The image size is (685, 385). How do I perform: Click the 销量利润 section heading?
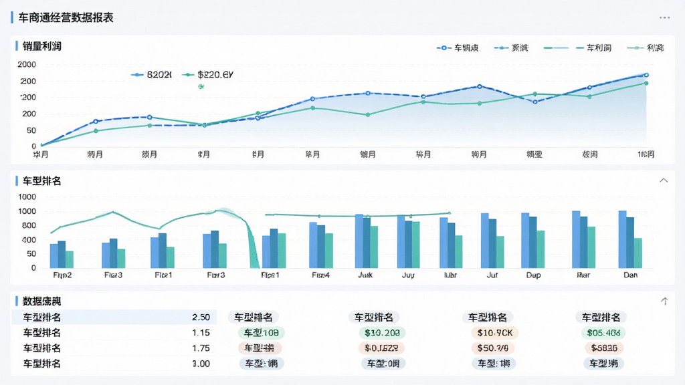click(x=42, y=46)
